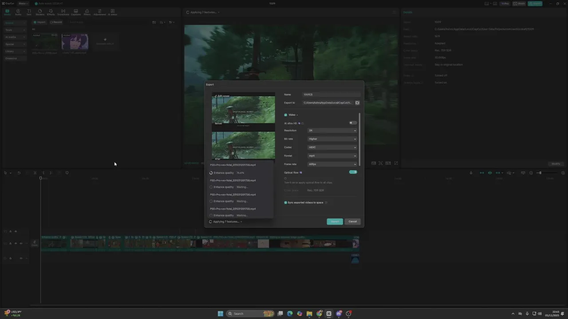Click the Modify button in Details panel
The width and height of the screenshot is (568, 319).
(556, 164)
